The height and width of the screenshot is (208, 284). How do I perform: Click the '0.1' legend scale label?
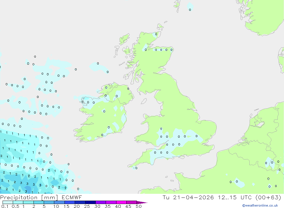pyautogui.click(x=5, y=206)
